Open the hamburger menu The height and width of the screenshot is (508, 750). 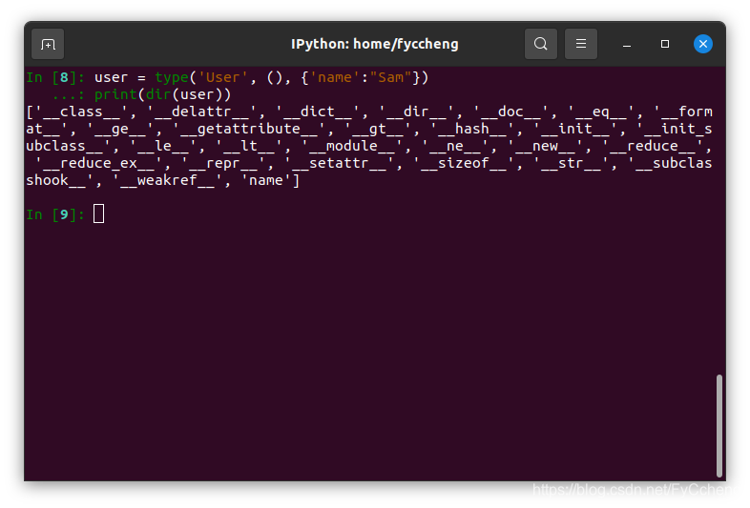pos(581,44)
